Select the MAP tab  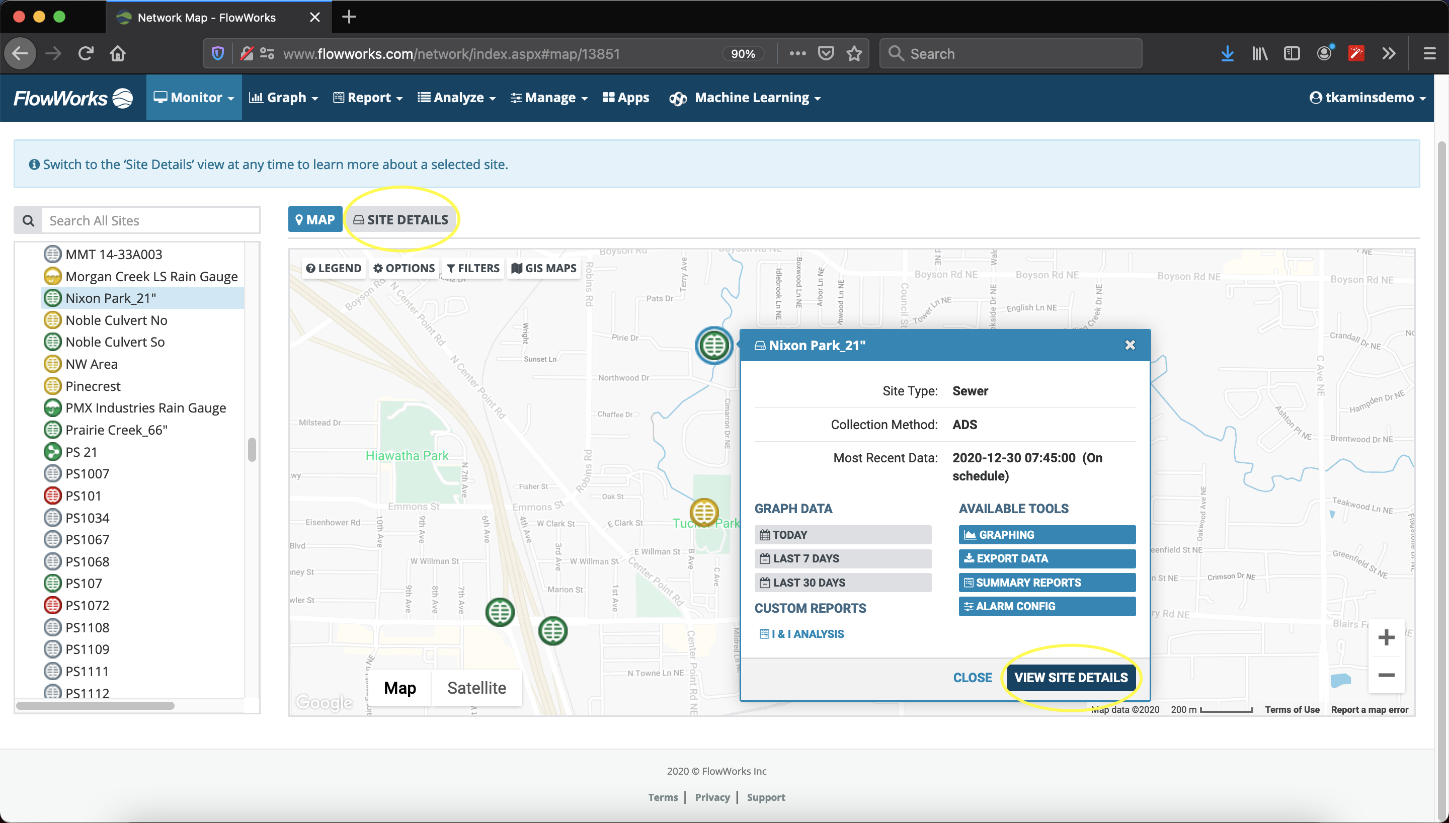(315, 219)
